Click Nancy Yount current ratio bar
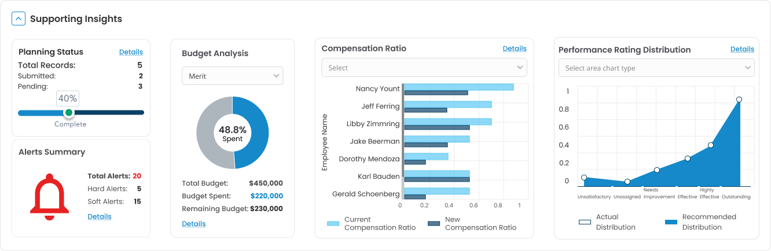This screenshot has height=251, width=771. (x=459, y=87)
